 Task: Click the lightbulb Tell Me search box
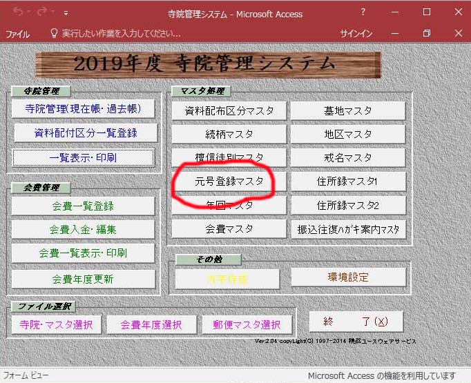(117, 33)
